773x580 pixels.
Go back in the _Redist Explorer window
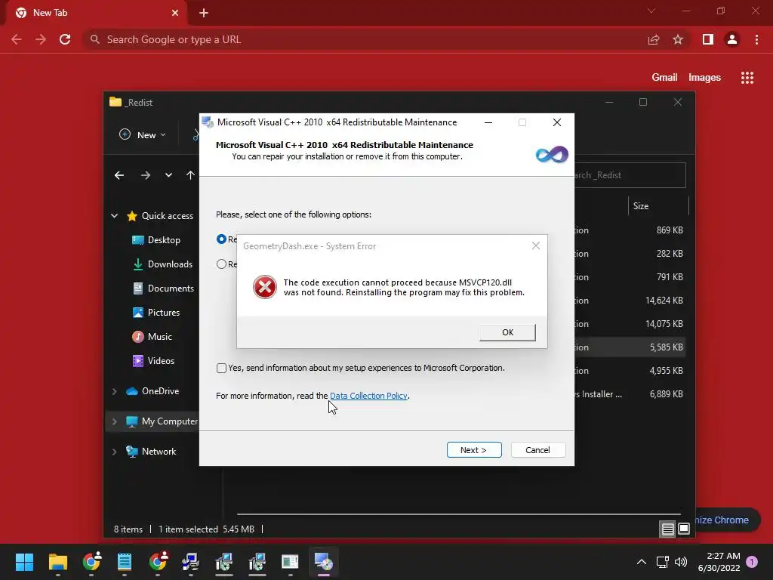119,175
